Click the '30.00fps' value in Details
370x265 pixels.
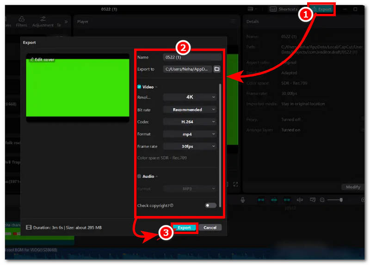pyautogui.click(x=289, y=93)
